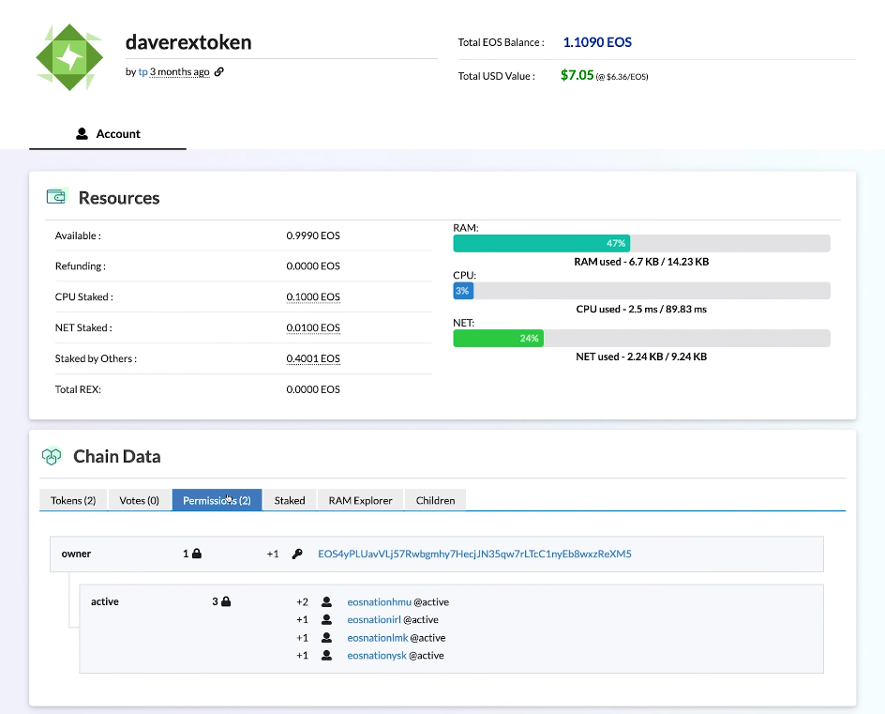Screen dimensions: 885x714
Task: Click the Resources wallet icon
Action: (57, 197)
